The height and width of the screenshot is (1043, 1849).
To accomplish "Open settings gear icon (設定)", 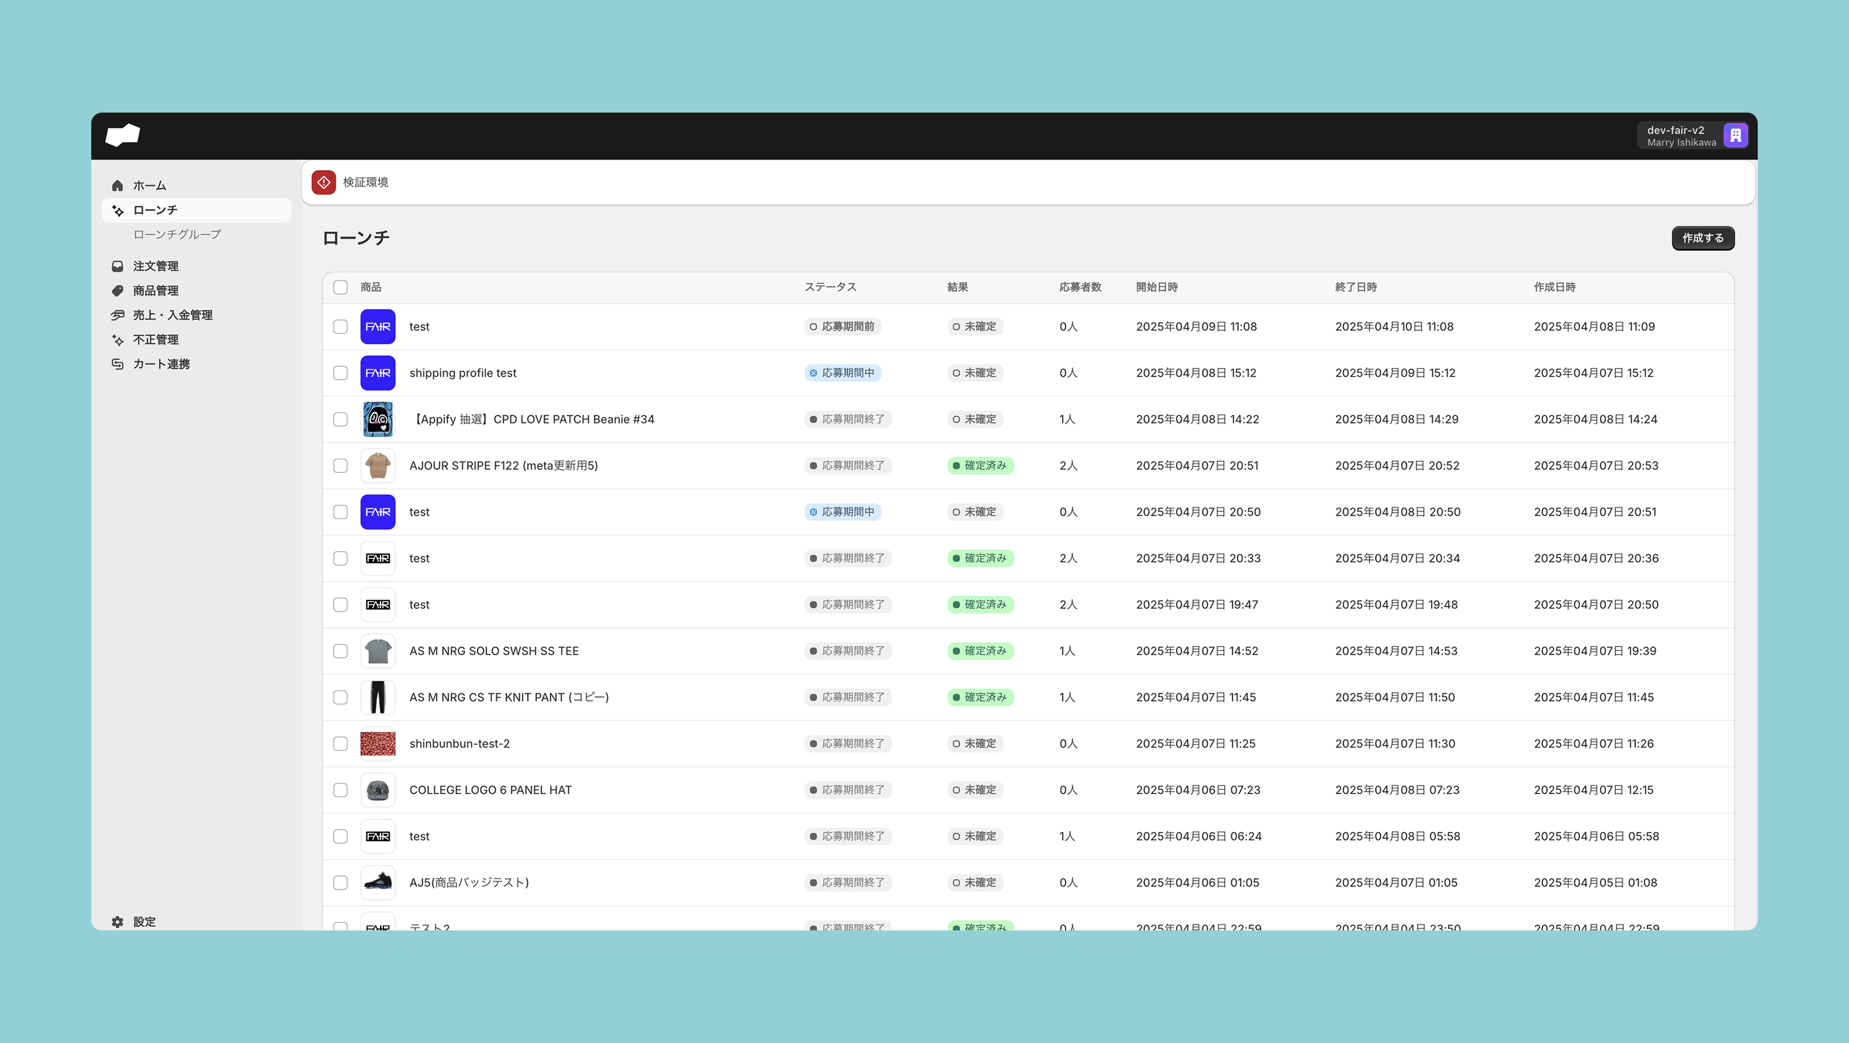I will 118,922.
